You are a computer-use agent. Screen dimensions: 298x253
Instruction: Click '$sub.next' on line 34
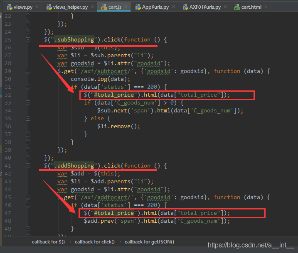coord(112,111)
